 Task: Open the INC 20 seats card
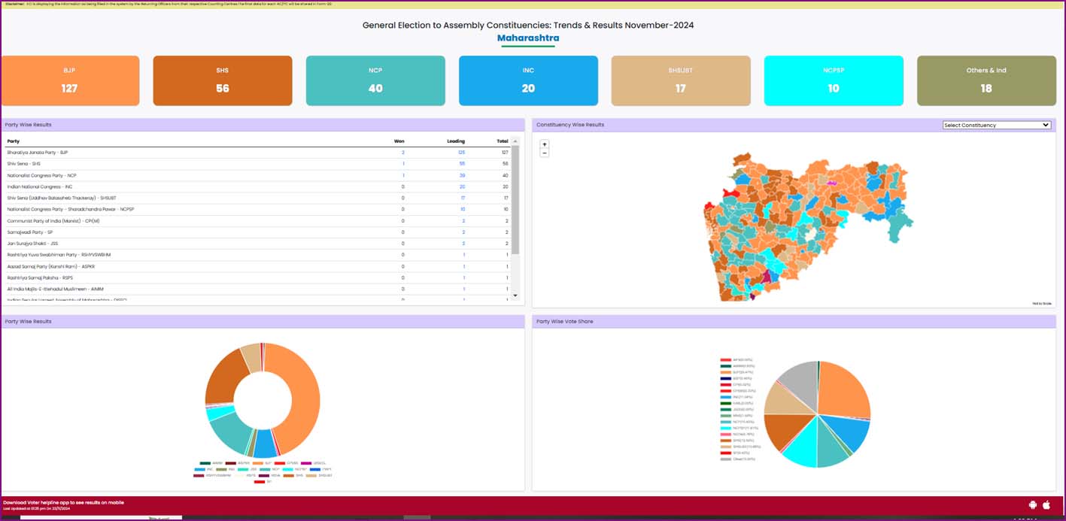pyautogui.click(x=528, y=80)
